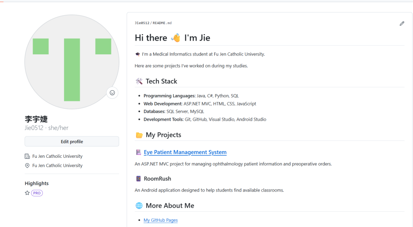The height and width of the screenshot is (227, 413).
Task: Click the green identicon profile avatar
Action: click(72, 62)
